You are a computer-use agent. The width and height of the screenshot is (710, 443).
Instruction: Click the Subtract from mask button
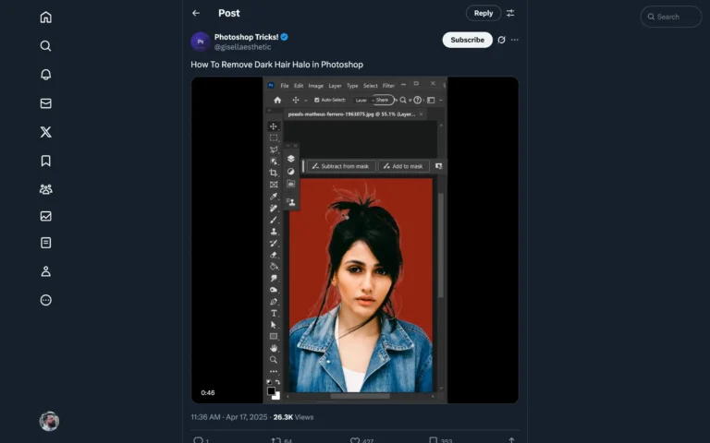[341, 166]
